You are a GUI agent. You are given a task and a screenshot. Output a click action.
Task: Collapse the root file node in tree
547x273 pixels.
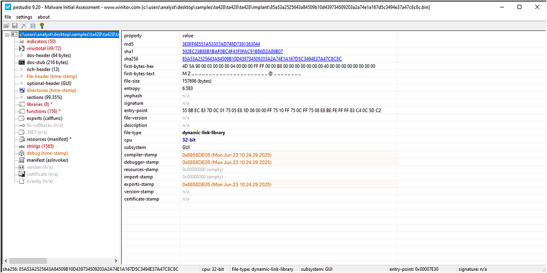pyautogui.click(x=7, y=35)
